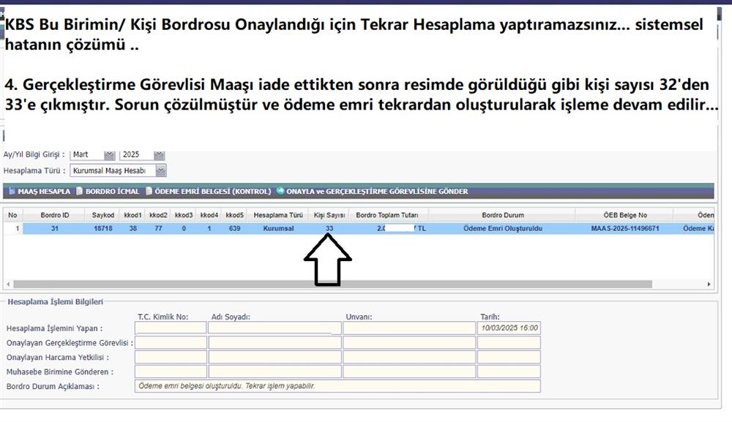Click the table's left scroll arrow

click(x=8, y=285)
